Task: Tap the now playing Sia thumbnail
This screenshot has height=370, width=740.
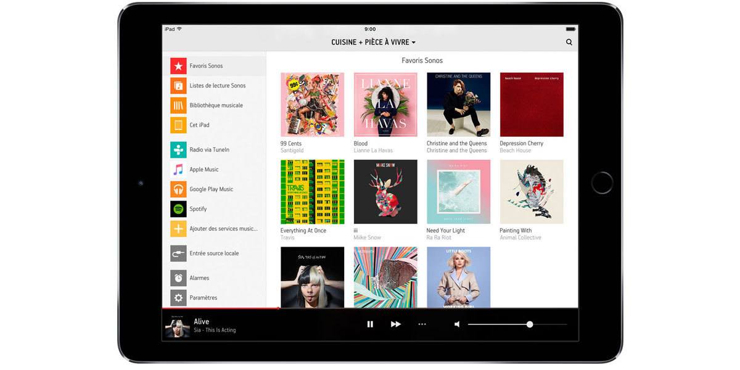Action: [x=177, y=325]
